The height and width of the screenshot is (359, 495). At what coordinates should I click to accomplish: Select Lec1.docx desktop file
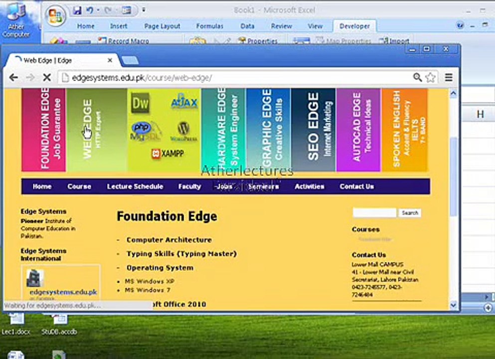16,323
